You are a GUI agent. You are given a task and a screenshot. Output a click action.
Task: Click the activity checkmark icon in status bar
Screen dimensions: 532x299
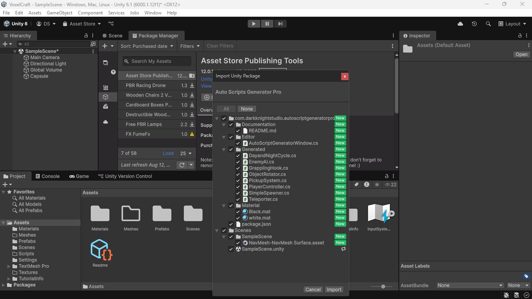(x=527, y=295)
